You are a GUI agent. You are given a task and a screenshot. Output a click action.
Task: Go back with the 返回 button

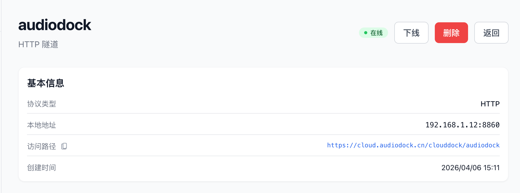point(491,33)
